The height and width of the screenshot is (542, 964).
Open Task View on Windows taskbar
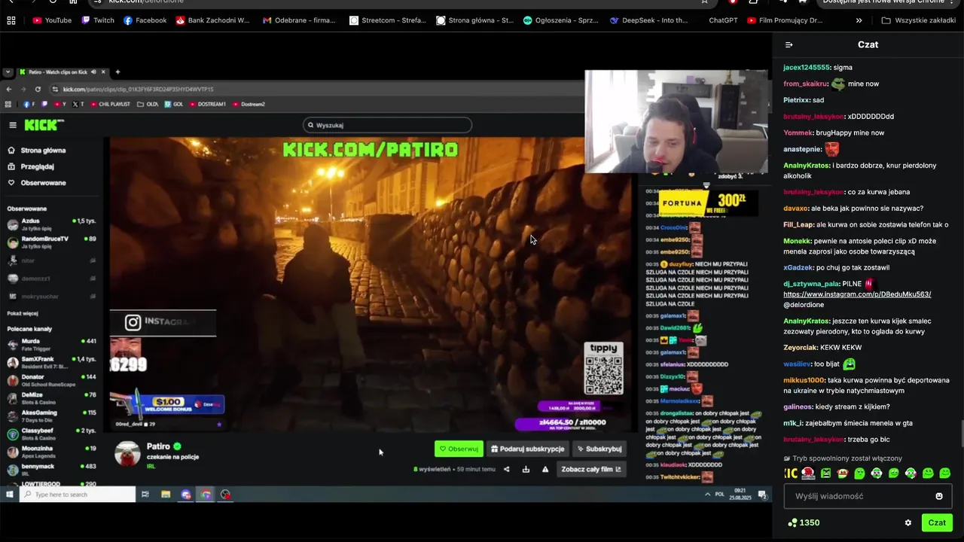coord(145,495)
